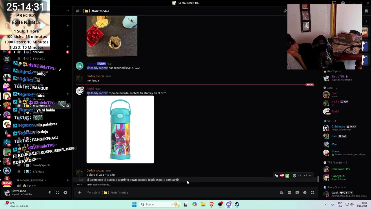Screen dimensions: 371x209
Task: Switch ESP LAA keyboard language
Action: (340, 204)
